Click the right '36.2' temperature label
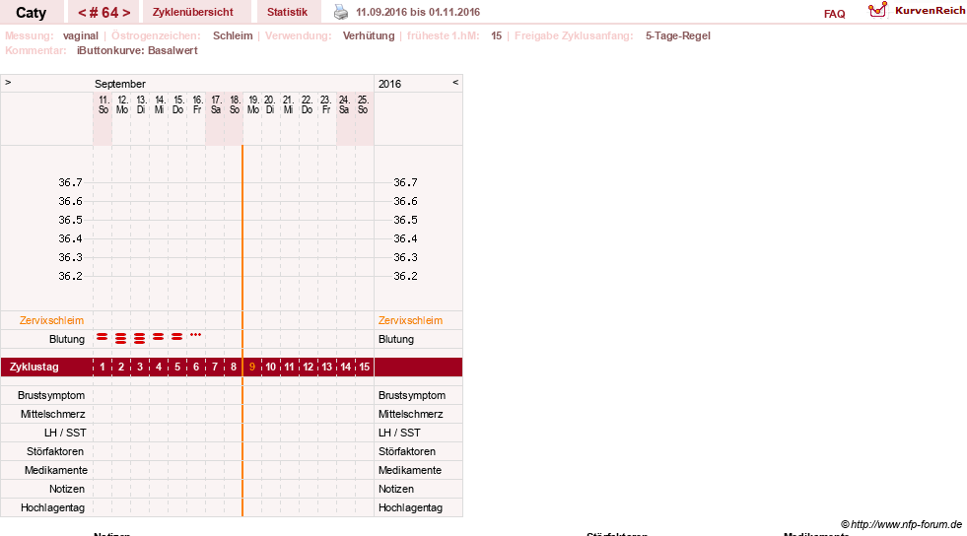This screenshot has height=536, width=967. pos(405,276)
